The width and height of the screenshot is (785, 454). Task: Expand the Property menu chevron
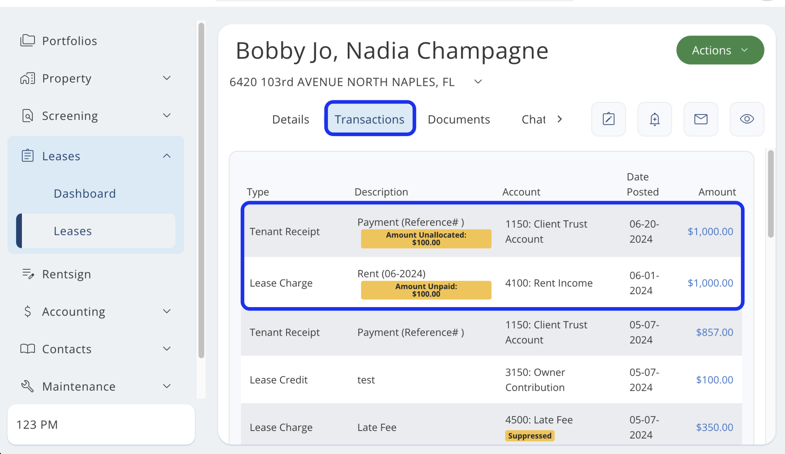click(x=167, y=78)
